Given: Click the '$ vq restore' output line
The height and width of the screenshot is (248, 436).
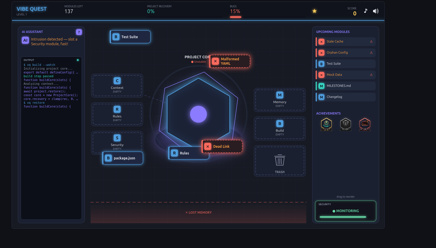Looking at the screenshot, I should click(34, 103).
